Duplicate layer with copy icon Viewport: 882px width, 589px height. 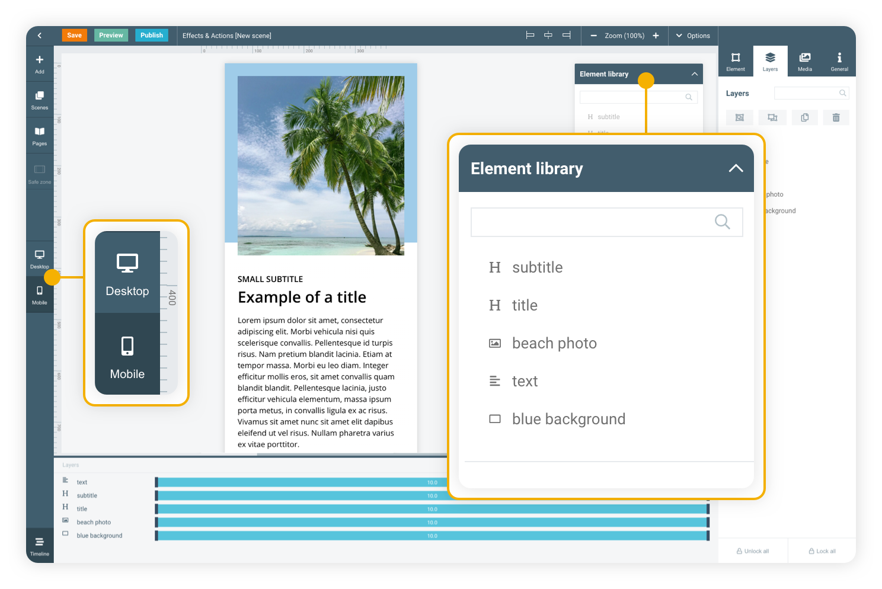coord(804,117)
